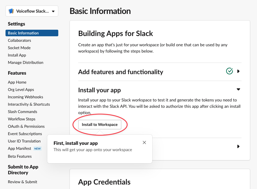Open App Home feature page

17,82
